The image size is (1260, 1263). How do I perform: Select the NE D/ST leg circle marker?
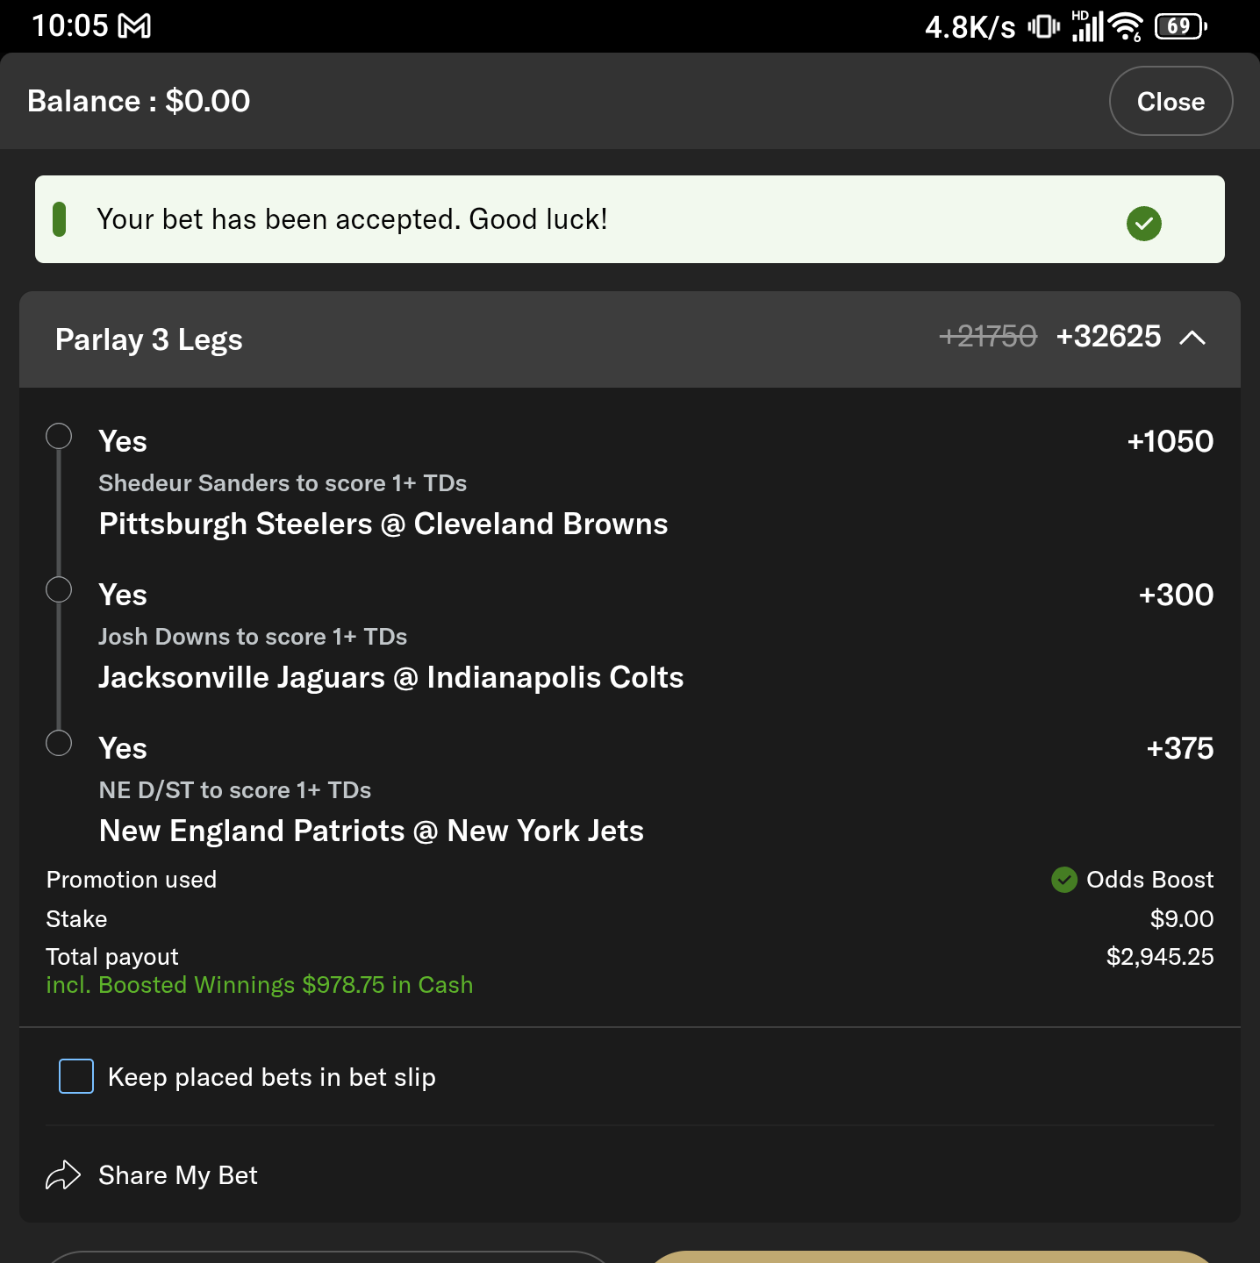click(59, 743)
